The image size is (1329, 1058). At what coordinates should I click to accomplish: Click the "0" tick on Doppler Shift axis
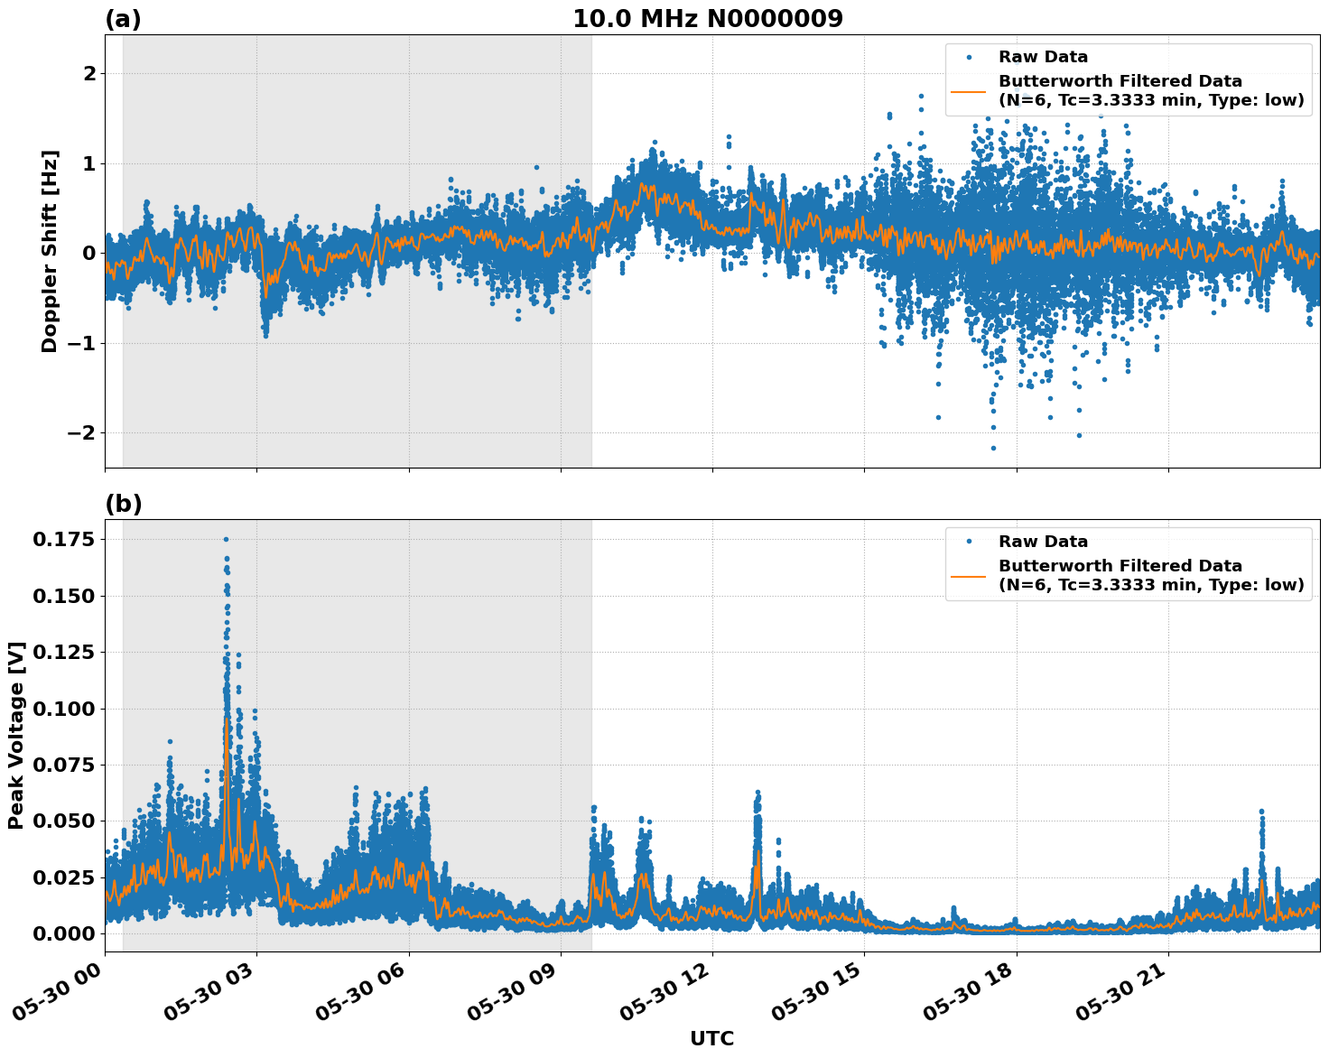click(x=88, y=253)
